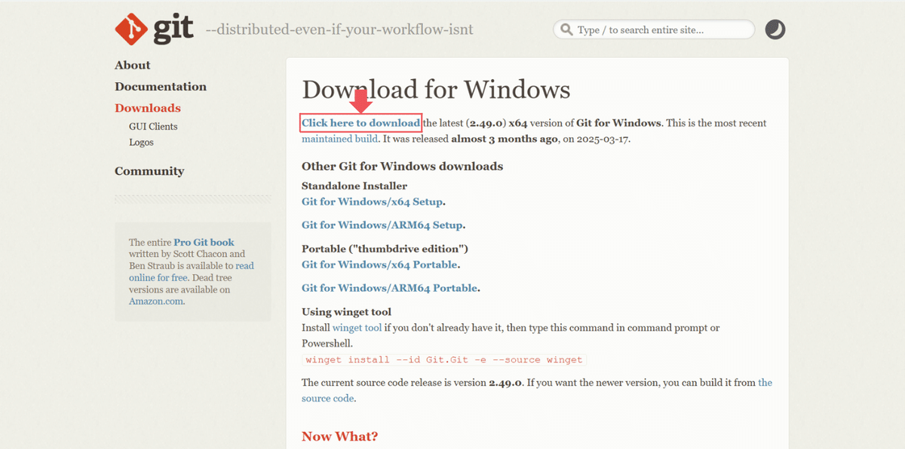This screenshot has width=905, height=449.
Task: Click the magnifier icon in the search bar
Action: [566, 29]
